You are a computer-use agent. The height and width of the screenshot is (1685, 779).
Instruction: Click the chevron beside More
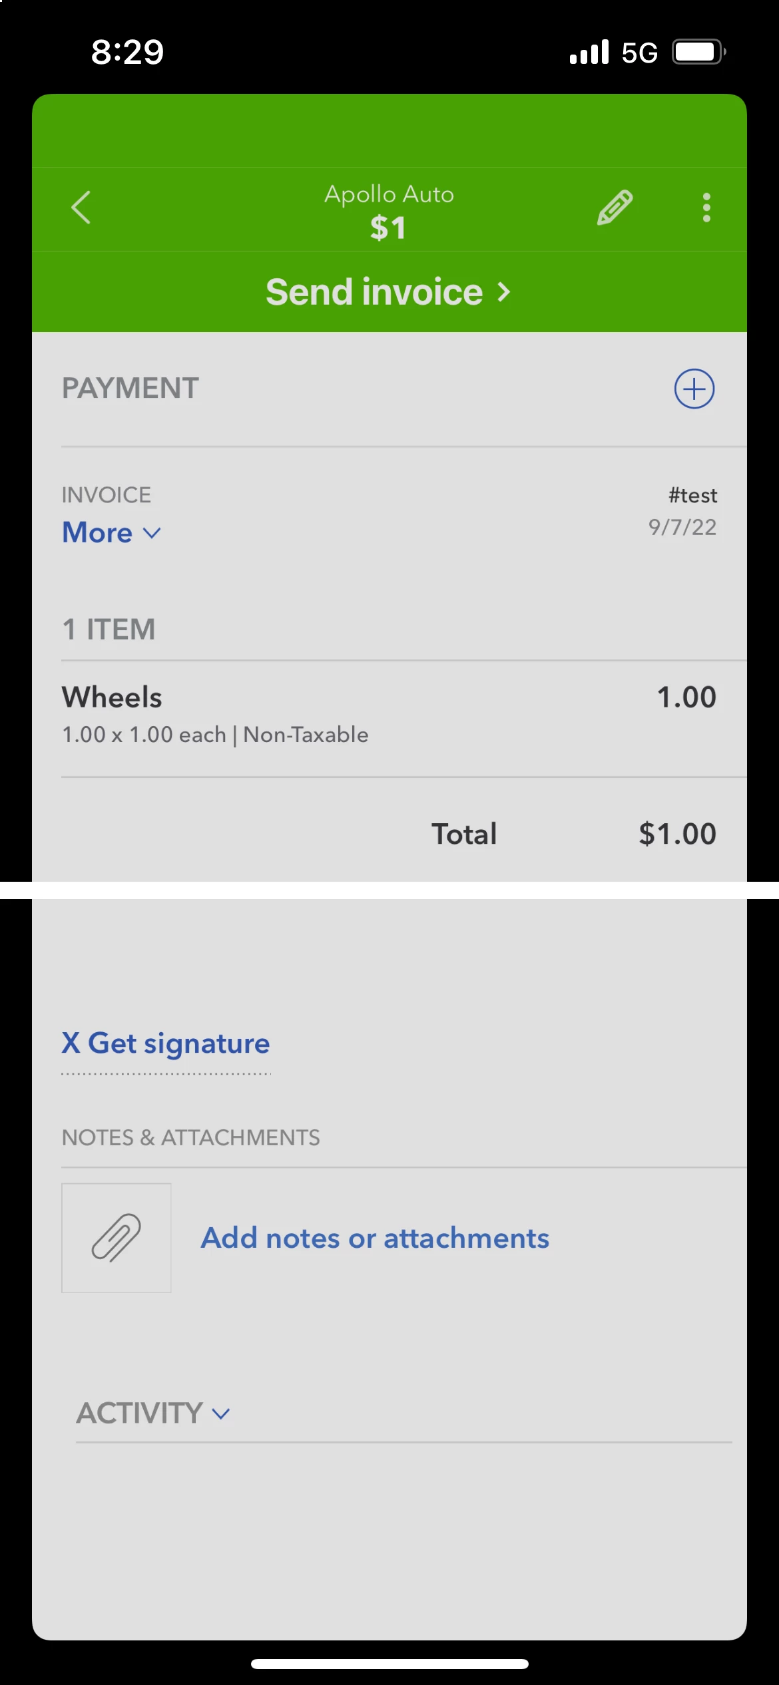click(x=152, y=533)
